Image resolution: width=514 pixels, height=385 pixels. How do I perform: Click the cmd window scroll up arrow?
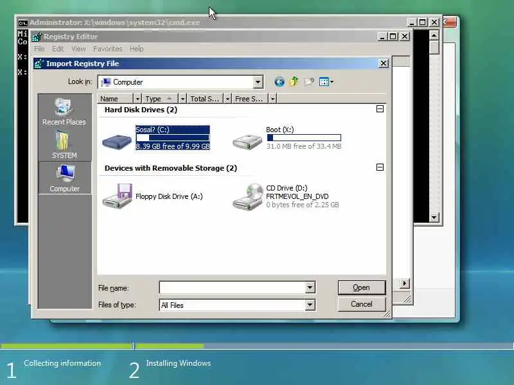point(434,35)
